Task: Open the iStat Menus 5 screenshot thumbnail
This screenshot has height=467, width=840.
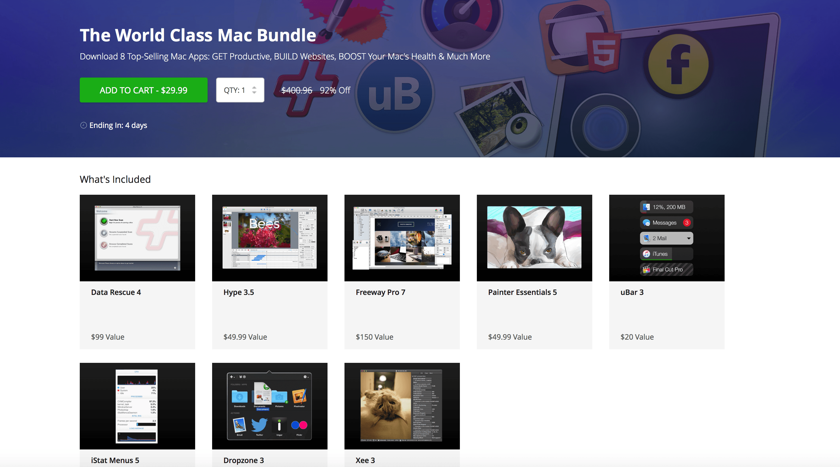Action: point(137,406)
